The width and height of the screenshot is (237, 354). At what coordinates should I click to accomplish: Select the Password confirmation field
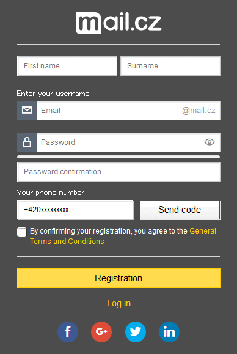(119, 172)
